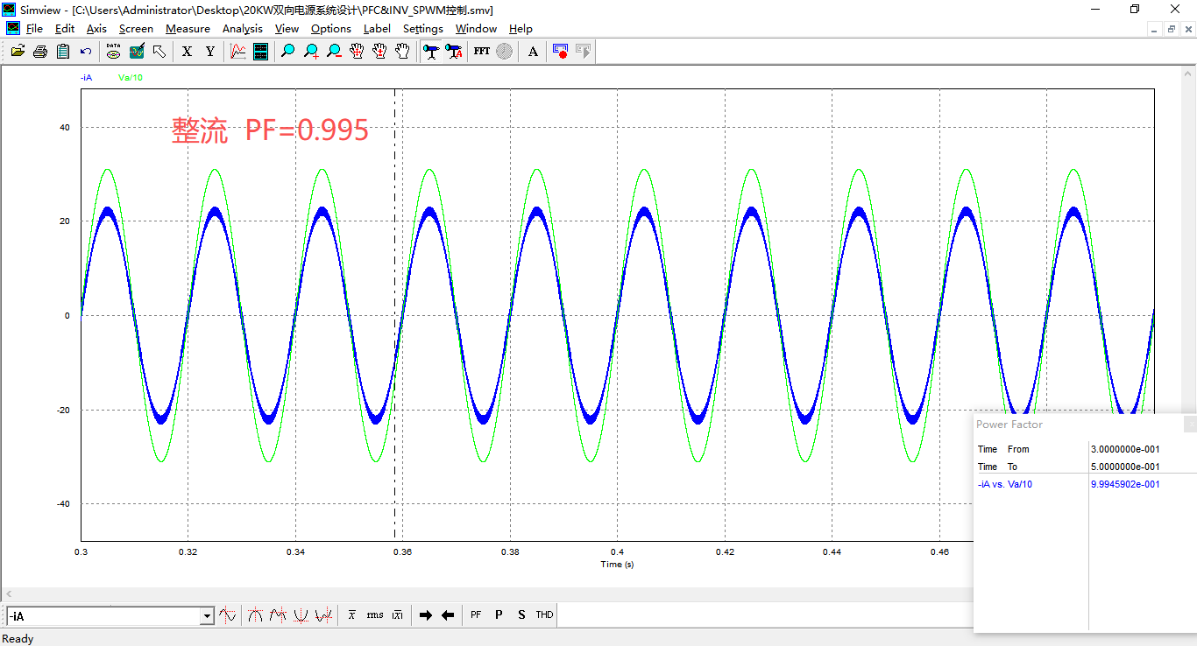Image resolution: width=1197 pixels, height=646 pixels.
Task: Click the FFT analysis button
Action: (x=482, y=52)
